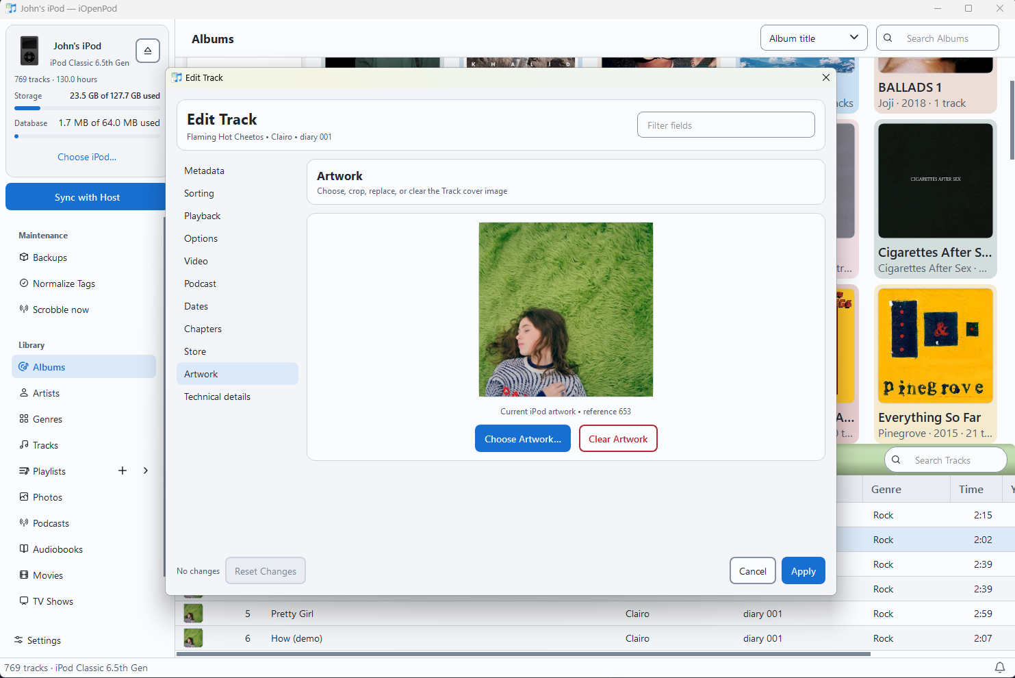Close the Edit Track dialog
Image resolution: width=1015 pixels, height=678 pixels.
826,77
